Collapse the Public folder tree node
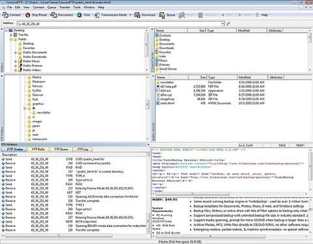The height and width of the screenshot is (244, 313). point(11,39)
